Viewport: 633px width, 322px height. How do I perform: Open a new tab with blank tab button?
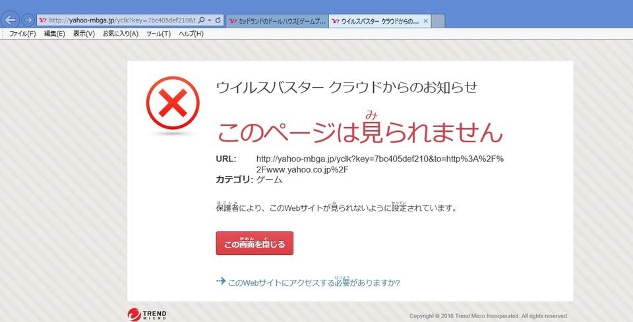tap(438, 21)
